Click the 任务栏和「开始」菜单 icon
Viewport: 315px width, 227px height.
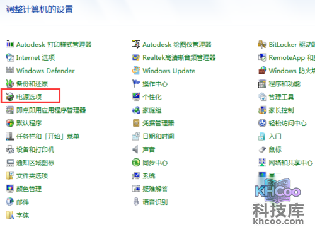(x=10, y=136)
